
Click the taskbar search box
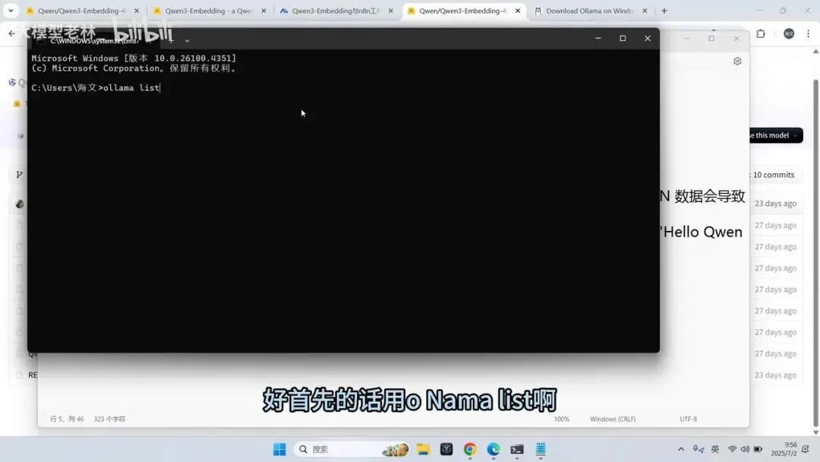352,449
